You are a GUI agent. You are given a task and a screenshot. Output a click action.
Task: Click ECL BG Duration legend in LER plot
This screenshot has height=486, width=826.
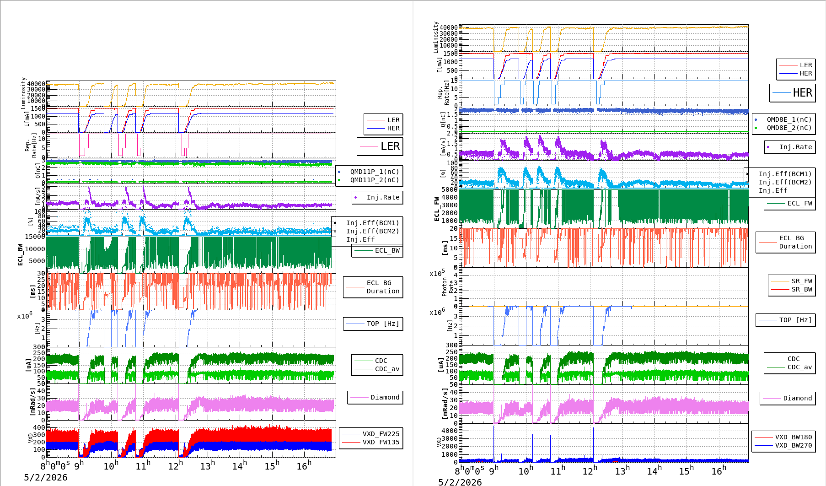point(373,287)
